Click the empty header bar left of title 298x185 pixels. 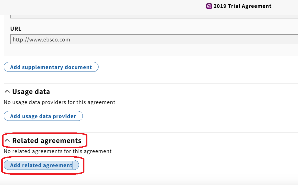[103, 7]
